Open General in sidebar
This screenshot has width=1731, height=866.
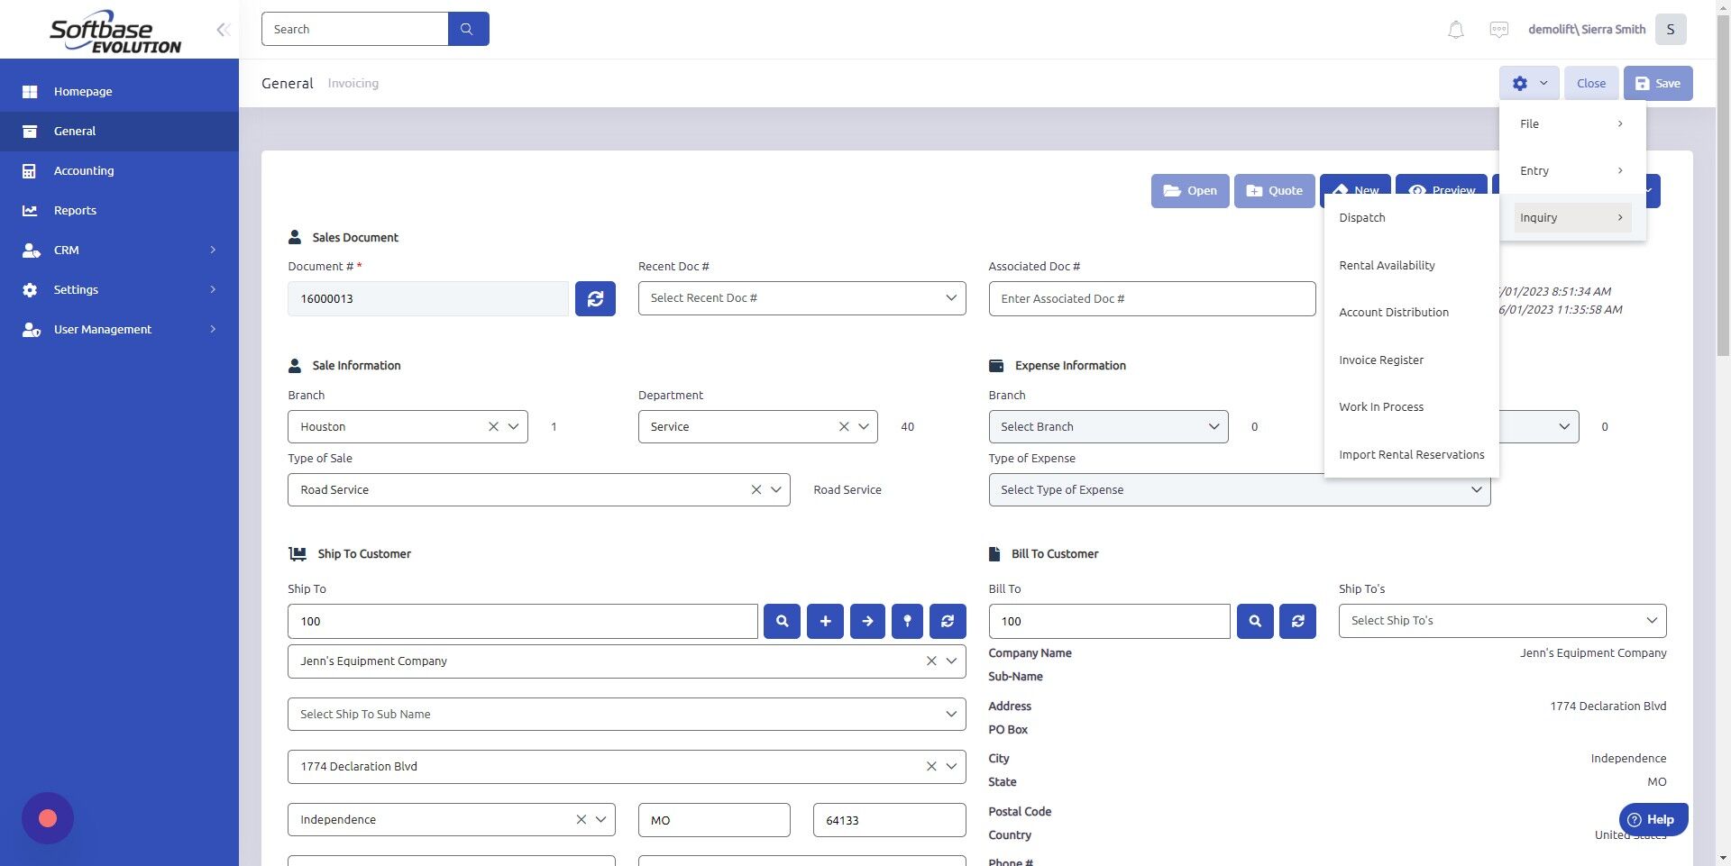click(119, 131)
